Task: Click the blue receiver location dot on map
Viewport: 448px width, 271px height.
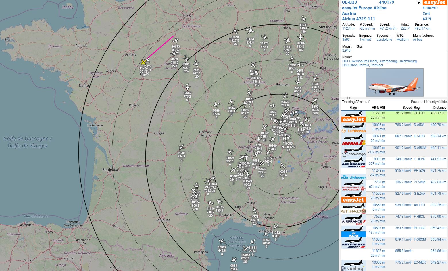Action: pos(279,162)
